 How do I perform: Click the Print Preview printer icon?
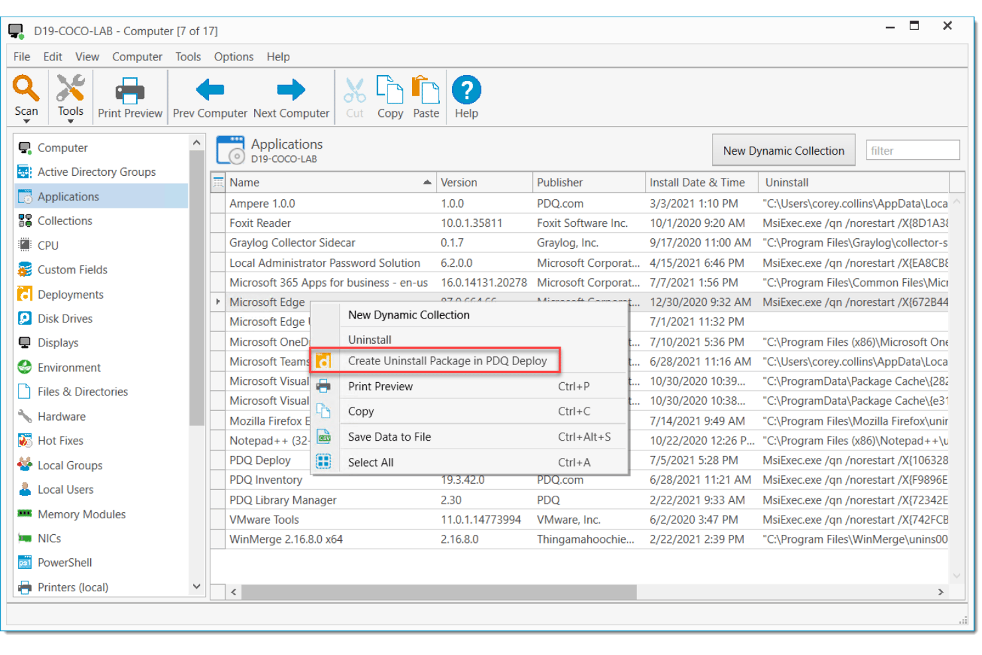(x=130, y=90)
